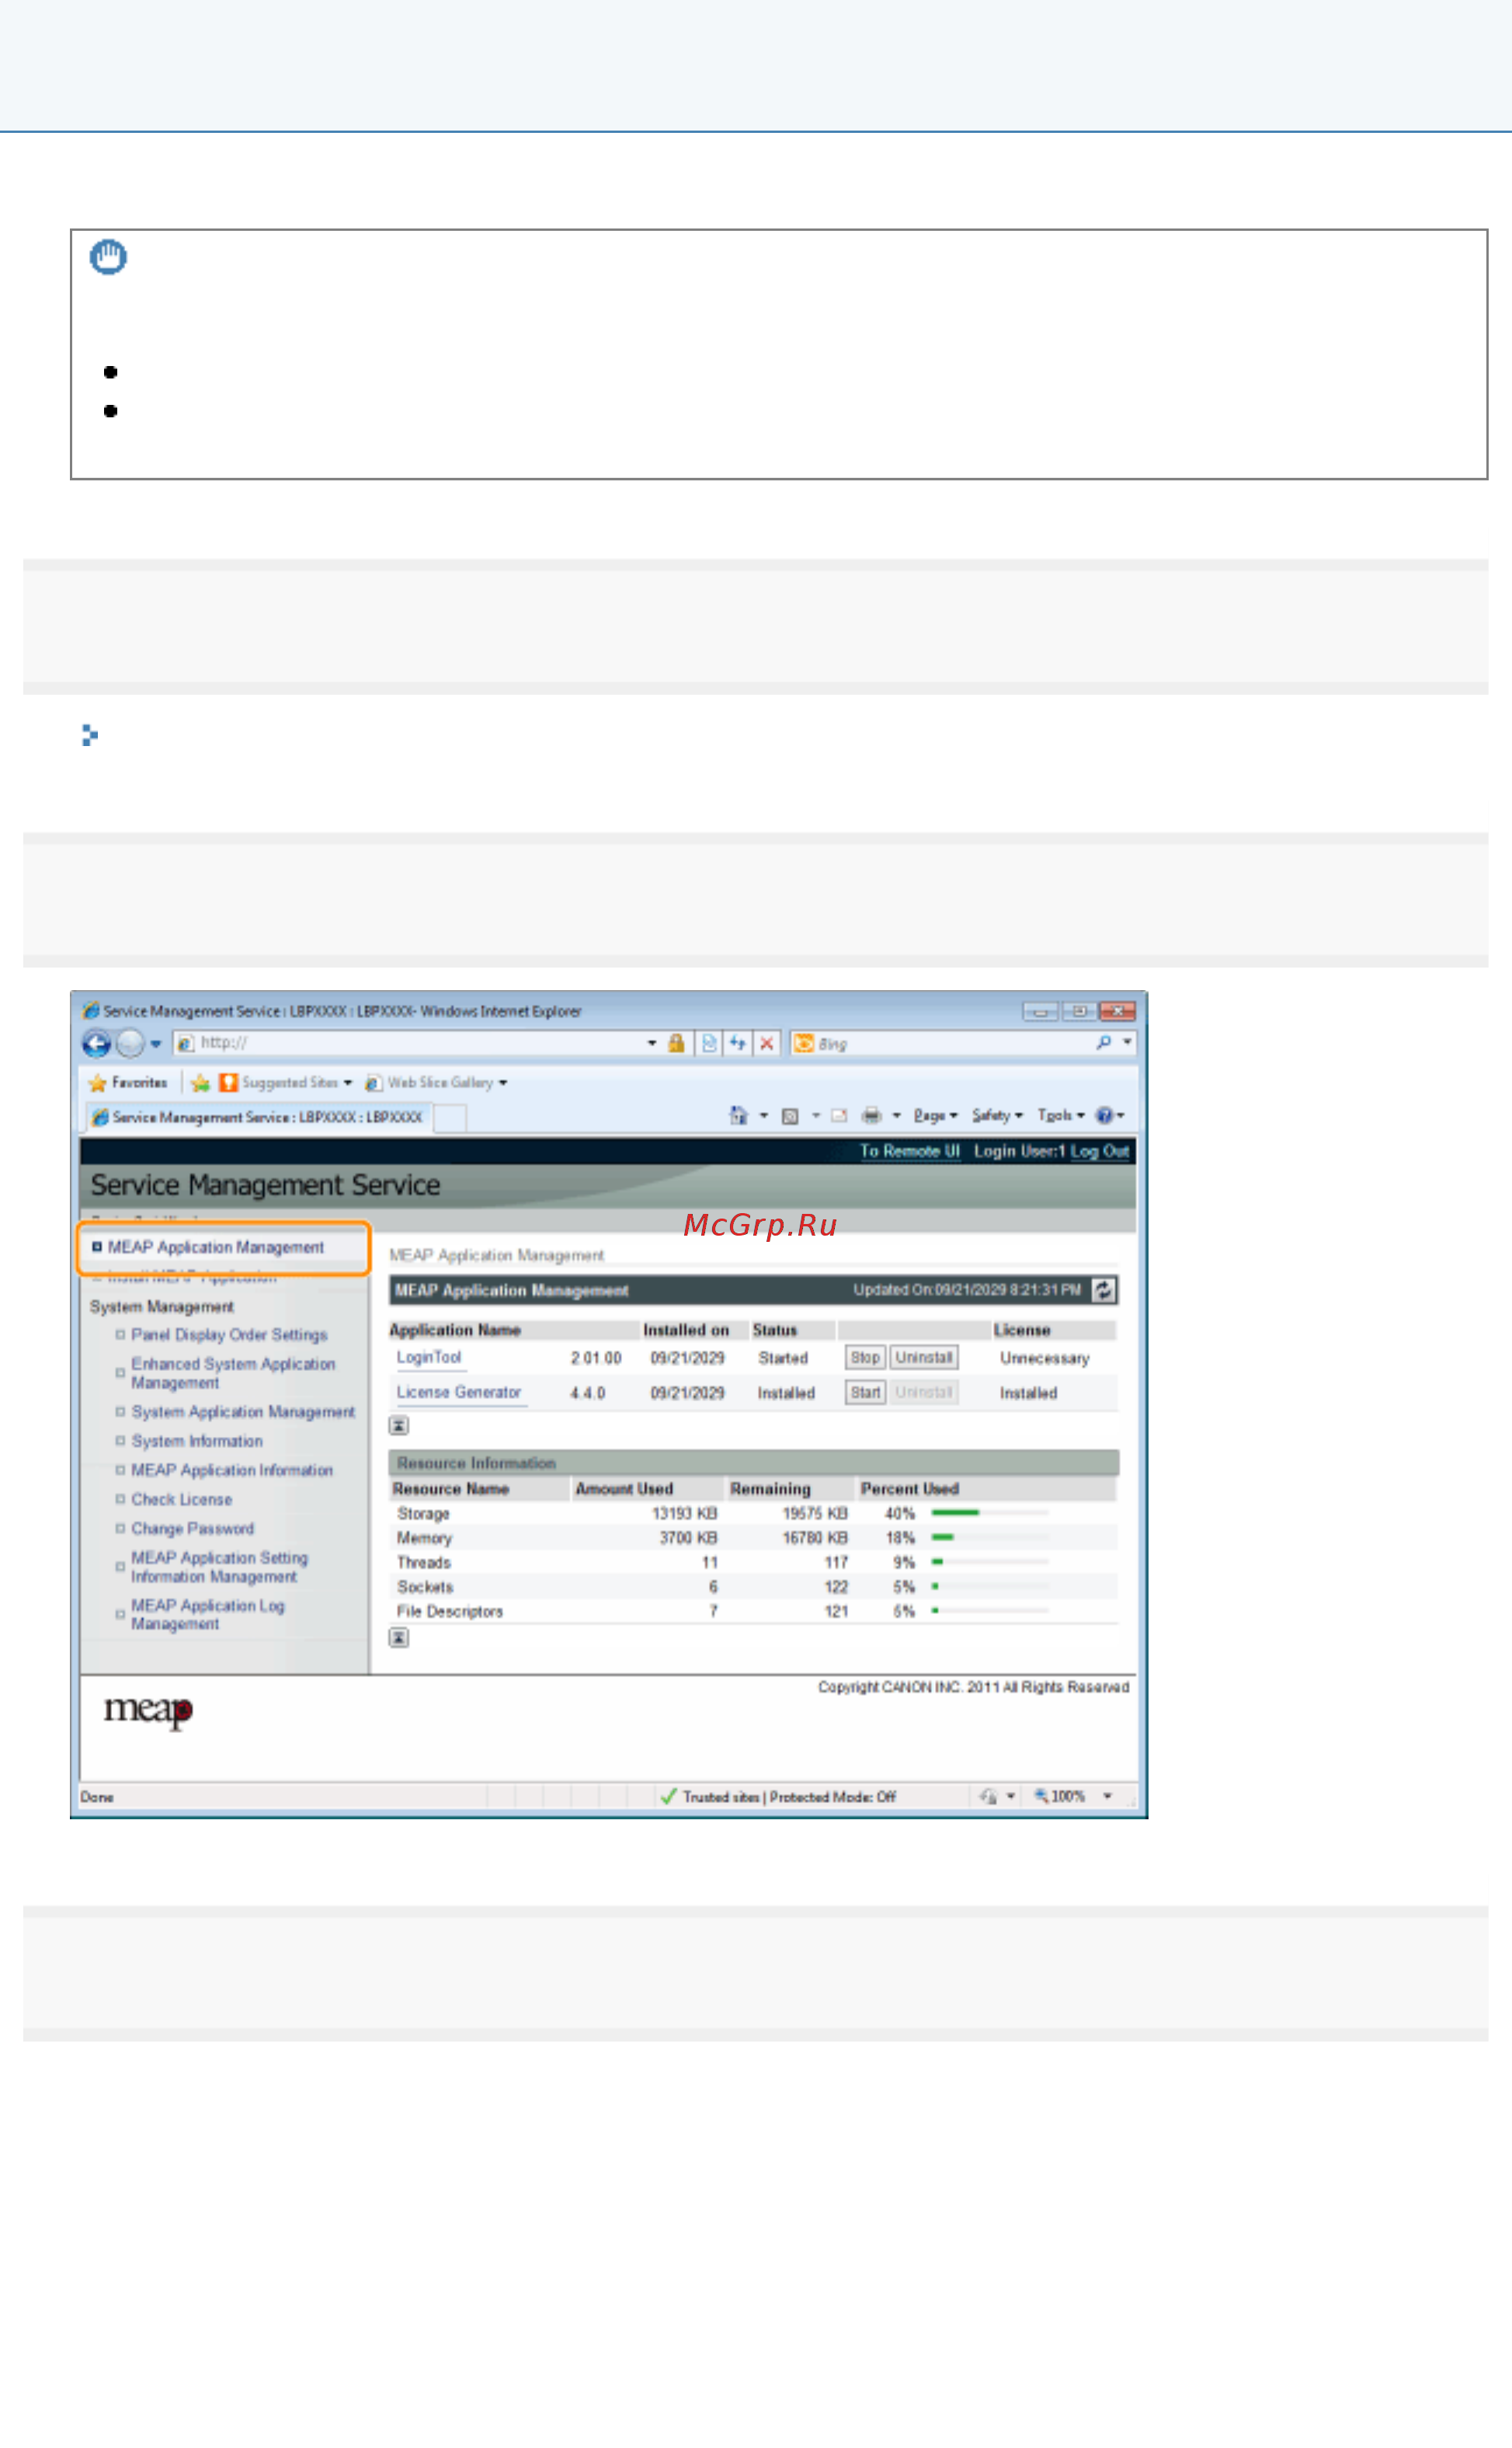1512x2448 pixels.
Task: Click the Help question mark icon
Action: pos(1104,1114)
